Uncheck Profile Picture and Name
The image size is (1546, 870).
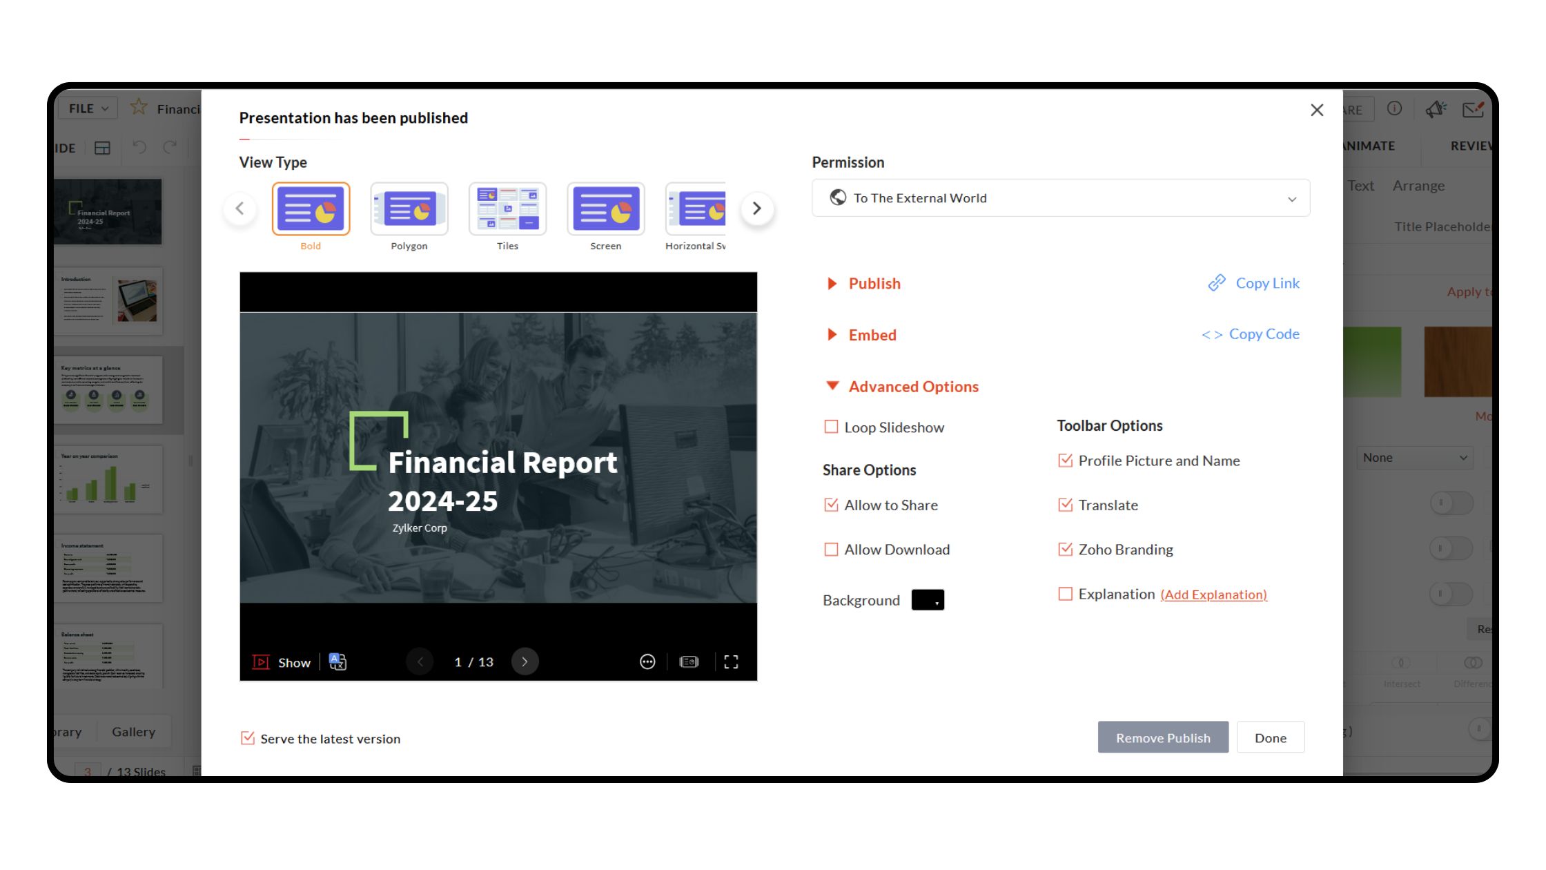pos(1066,461)
